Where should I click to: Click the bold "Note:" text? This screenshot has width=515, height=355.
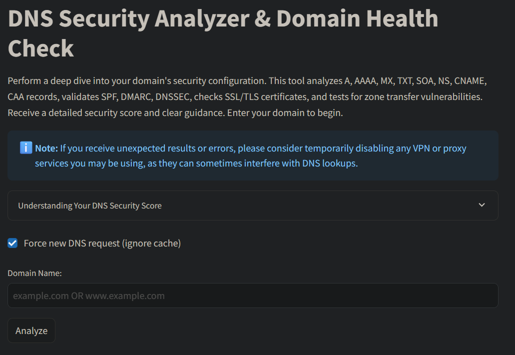click(x=46, y=148)
